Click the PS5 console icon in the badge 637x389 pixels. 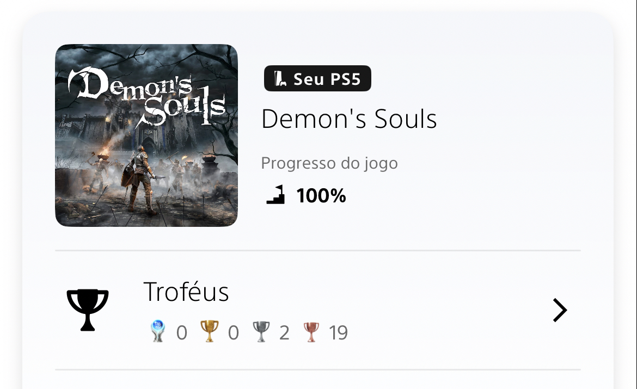click(x=280, y=79)
